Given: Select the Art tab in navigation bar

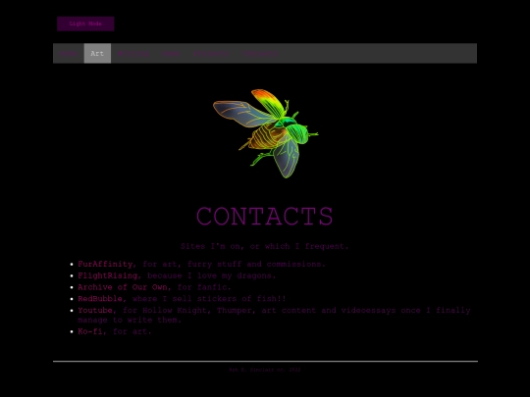Looking at the screenshot, I should click(x=97, y=53).
